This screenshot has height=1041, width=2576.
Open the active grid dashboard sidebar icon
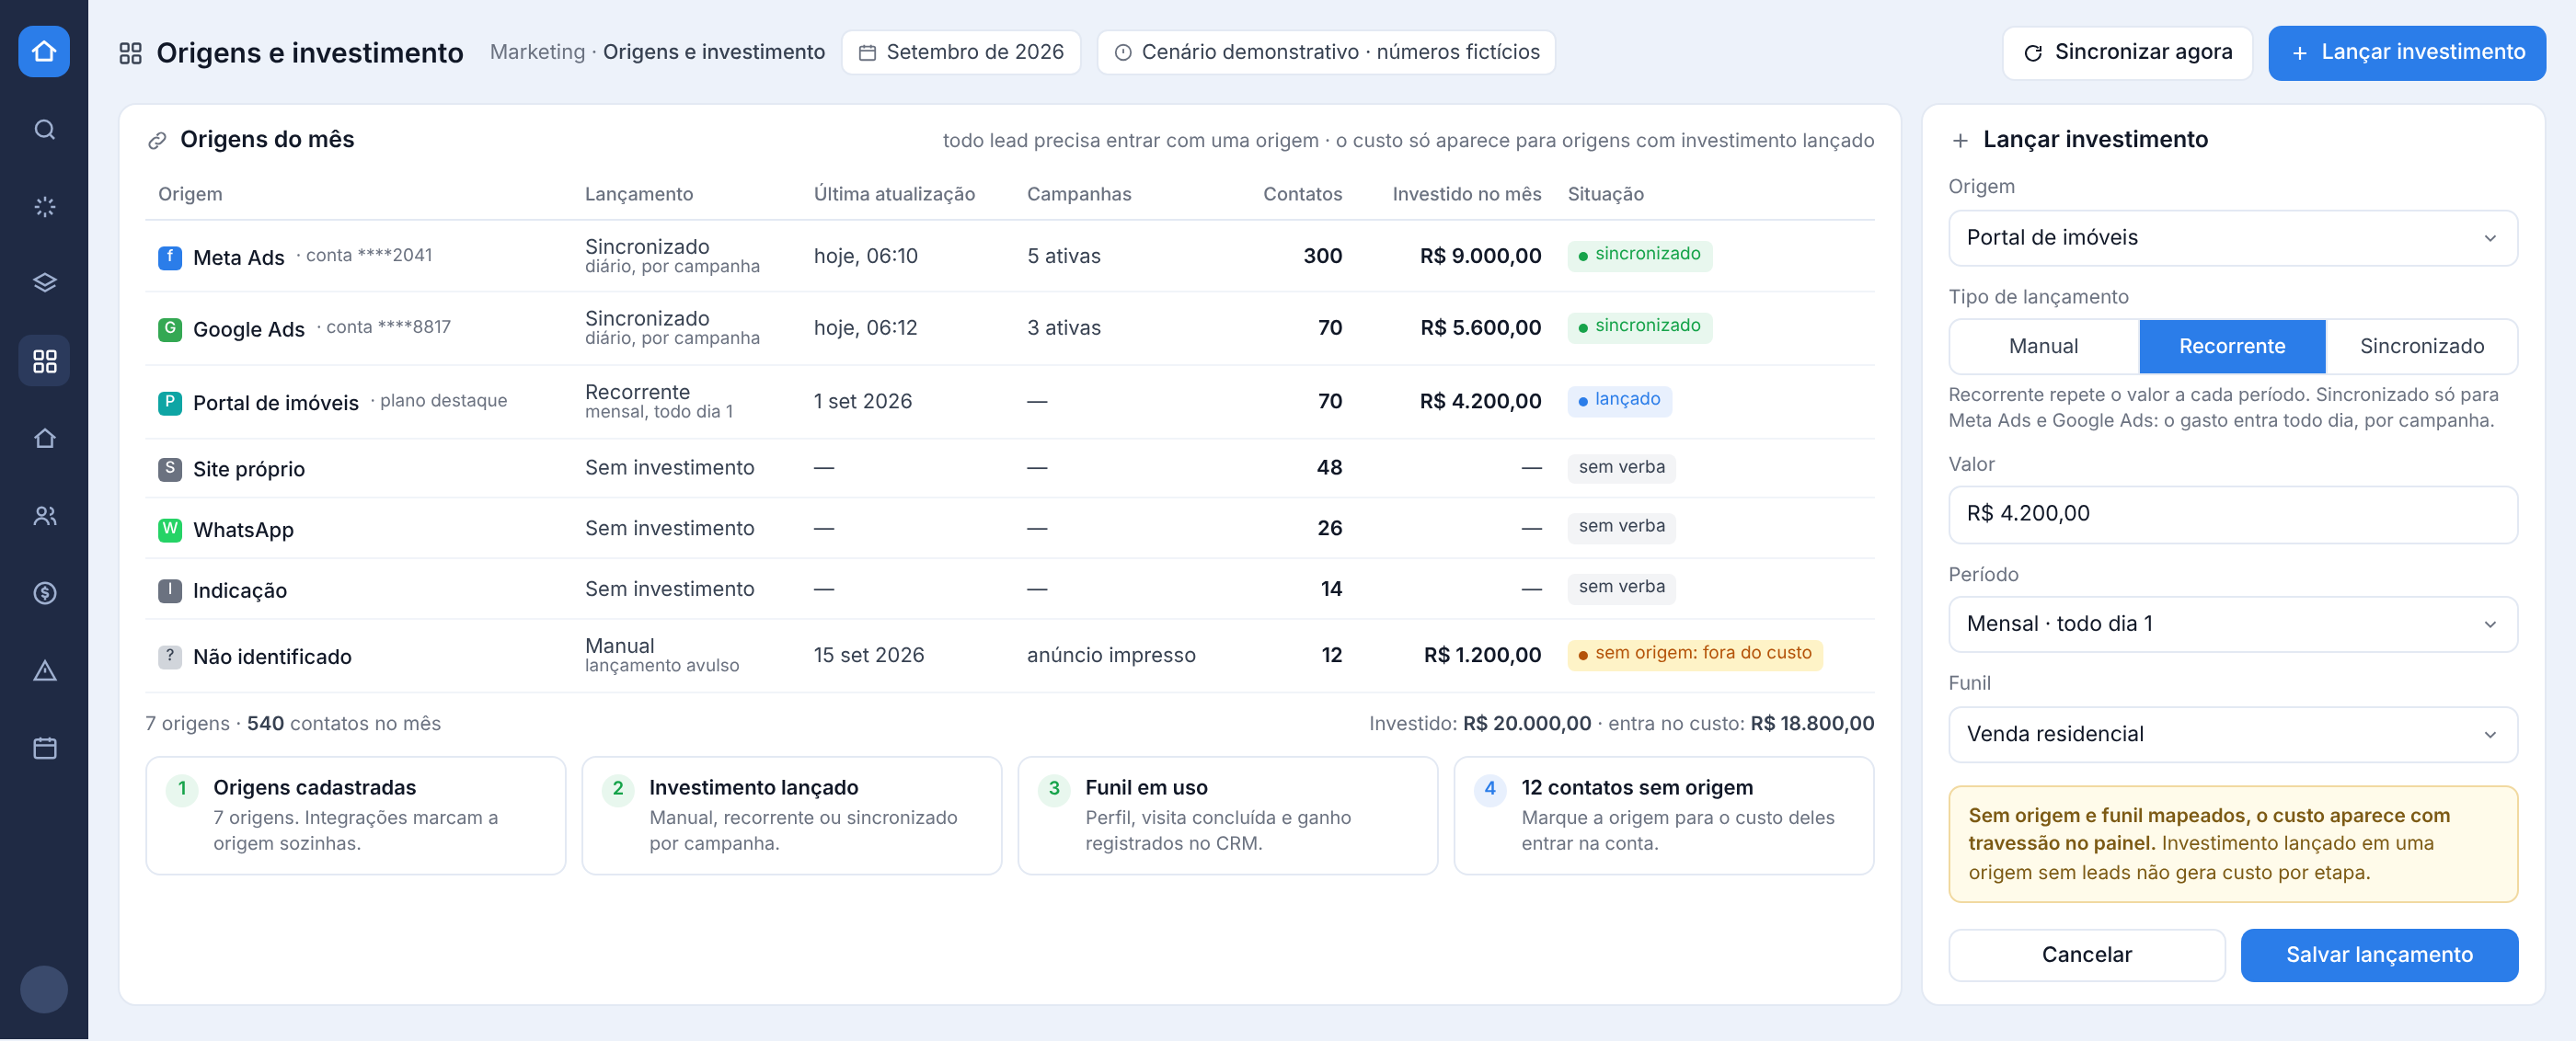click(44, 361)
